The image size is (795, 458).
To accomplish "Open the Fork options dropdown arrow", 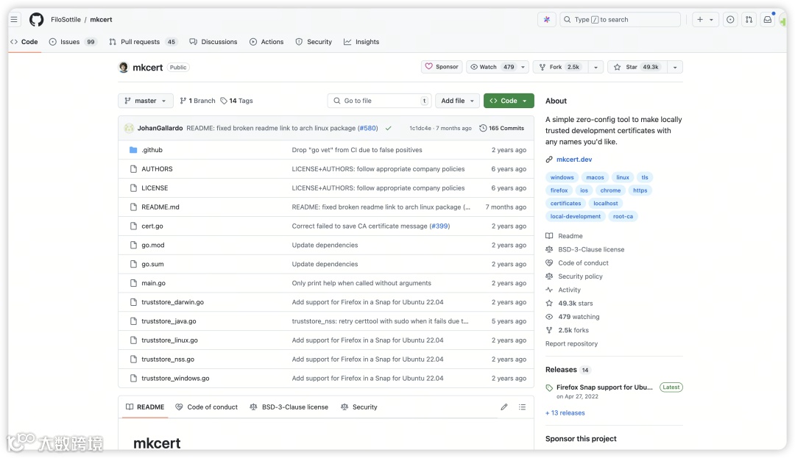I will [x=596, y=67].
